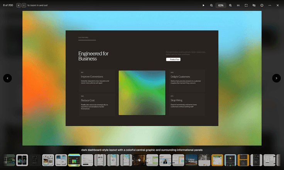
Task: Open the three-dot more options menu
Action: [x=270, y=5]
